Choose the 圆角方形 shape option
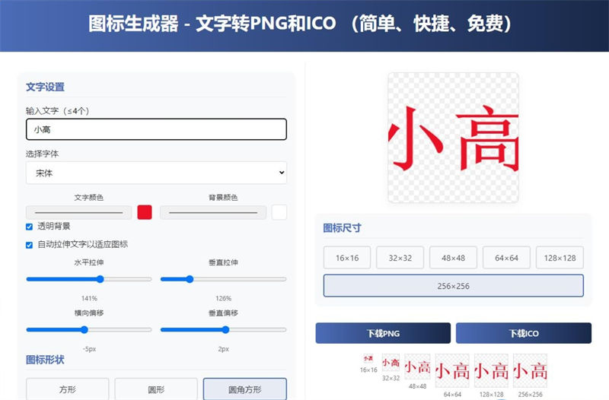This screenshot has height=400, width=609. [x=244, y=389]
